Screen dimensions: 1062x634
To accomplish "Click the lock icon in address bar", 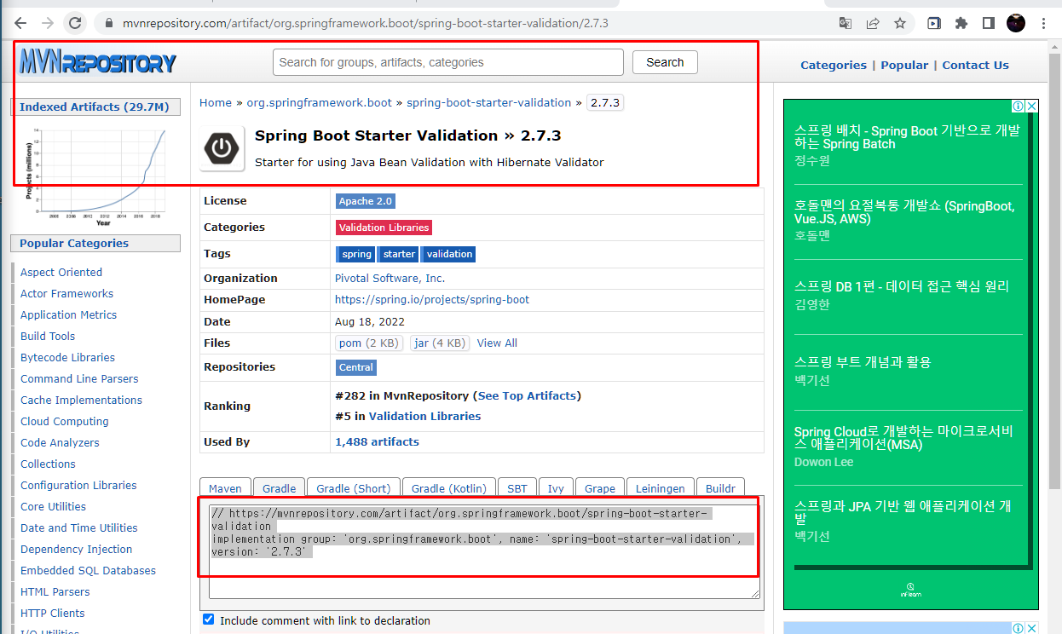I will (x=107, y=23).
